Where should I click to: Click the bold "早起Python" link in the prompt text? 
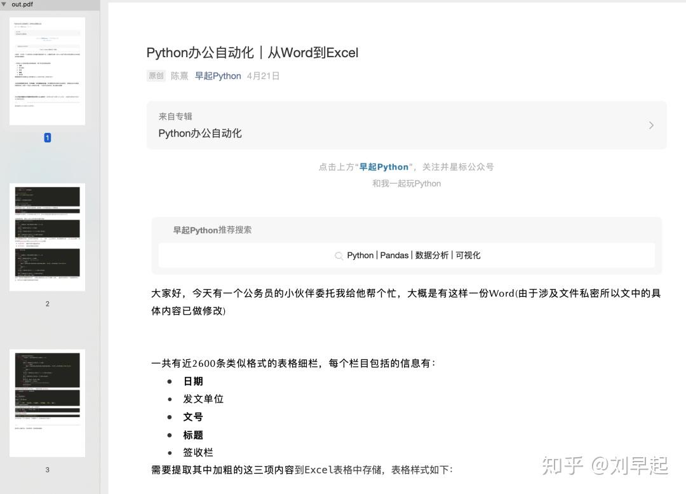click(384, 167)
